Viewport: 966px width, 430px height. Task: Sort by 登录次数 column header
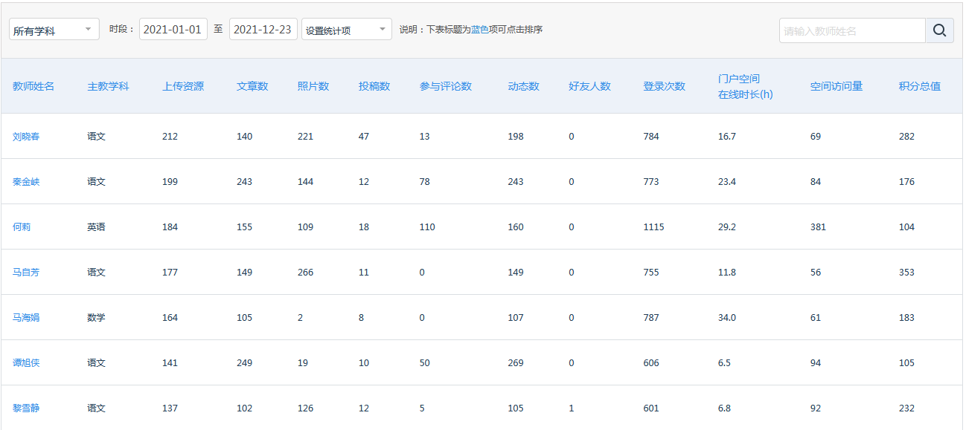666,86
